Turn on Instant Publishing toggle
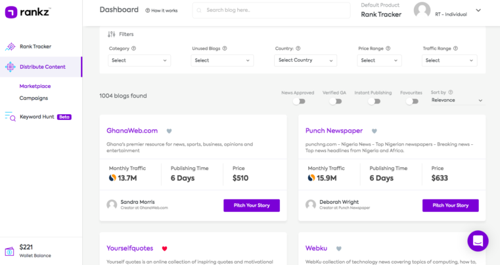 [x=374, y=101]
